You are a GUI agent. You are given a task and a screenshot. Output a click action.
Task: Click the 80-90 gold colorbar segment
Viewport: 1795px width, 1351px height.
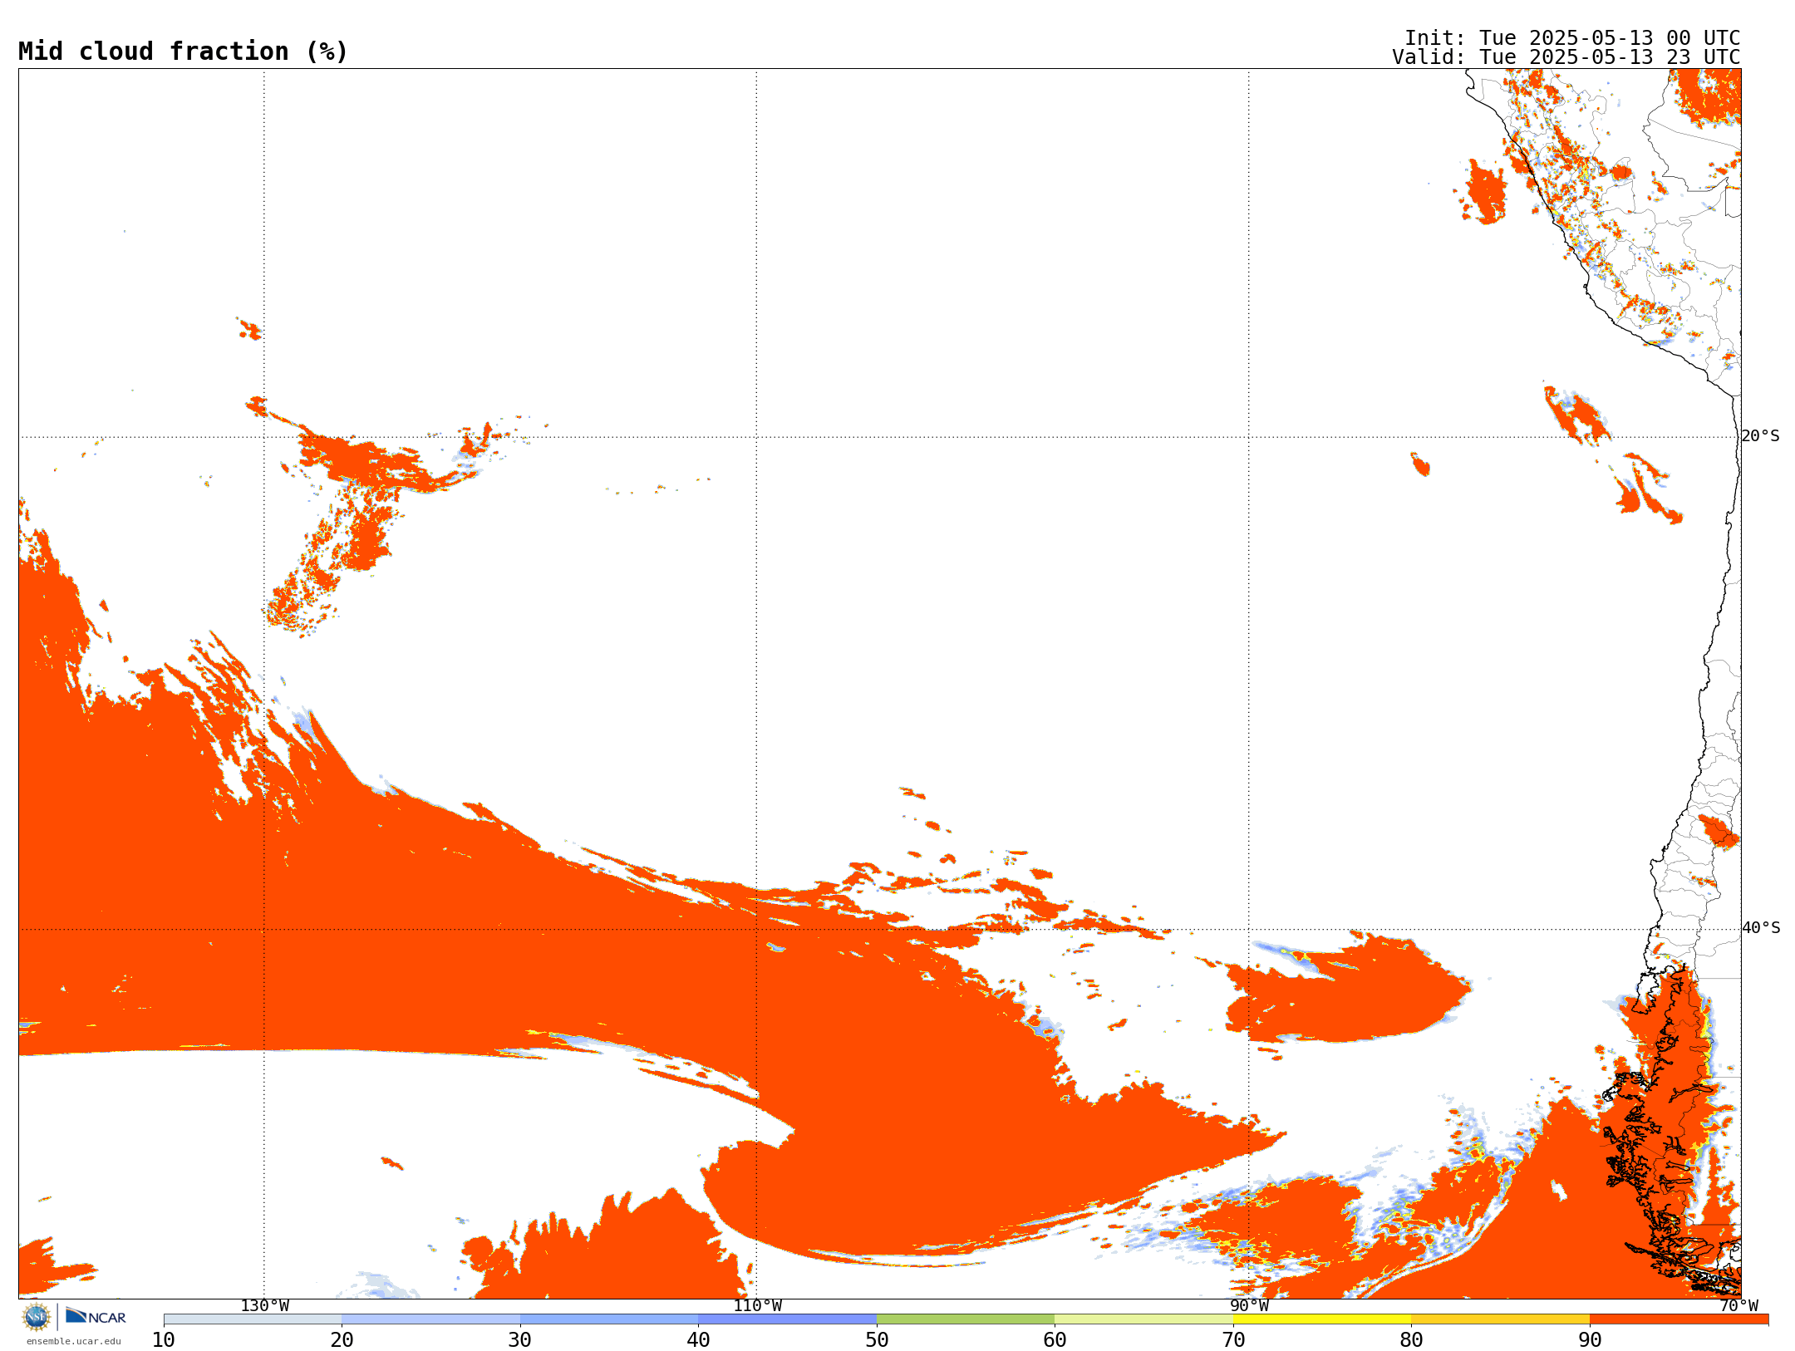[1500, 1319]
